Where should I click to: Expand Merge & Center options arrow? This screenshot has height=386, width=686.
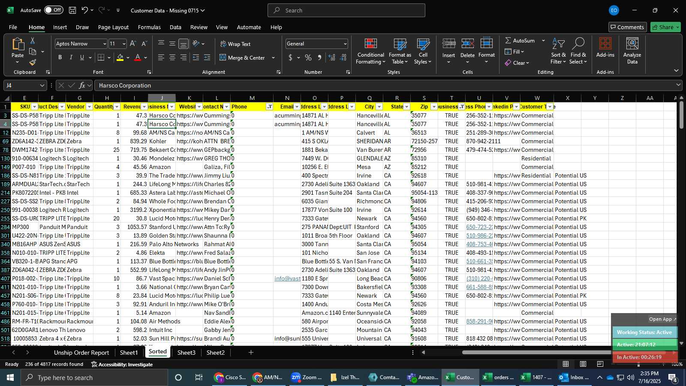point(274,57)
